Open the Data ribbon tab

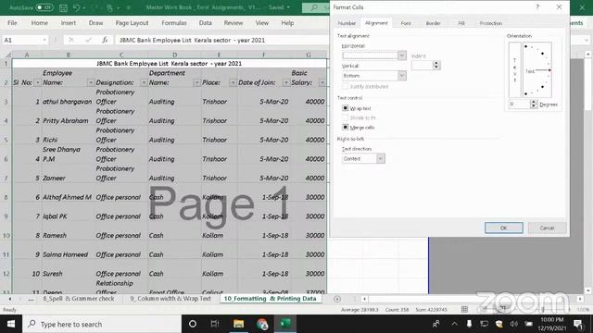(206, 23)
